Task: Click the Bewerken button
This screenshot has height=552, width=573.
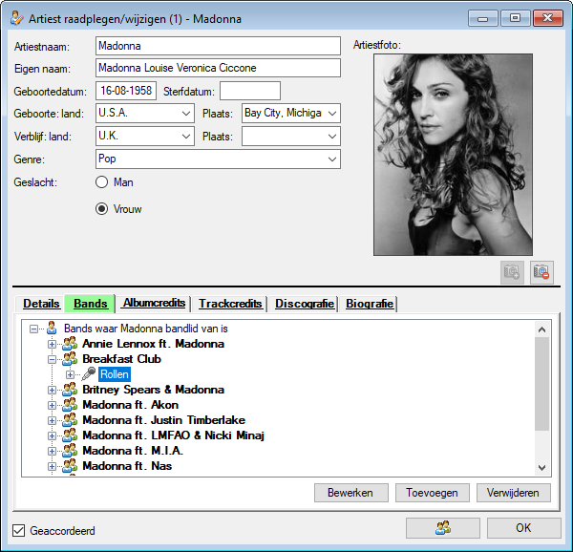Action: point(350,493)
